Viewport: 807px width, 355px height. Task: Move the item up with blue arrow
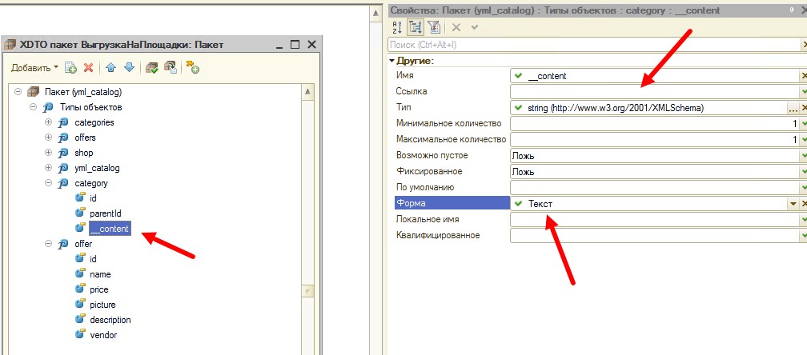coord(111,67)
